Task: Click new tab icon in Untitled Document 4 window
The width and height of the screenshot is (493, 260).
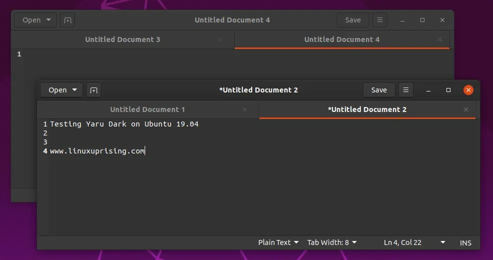Action: (67, 20)
